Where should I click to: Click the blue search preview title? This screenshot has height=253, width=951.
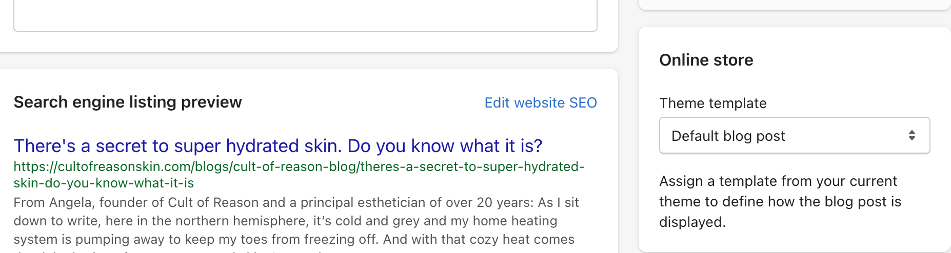[x=278, y=146]
